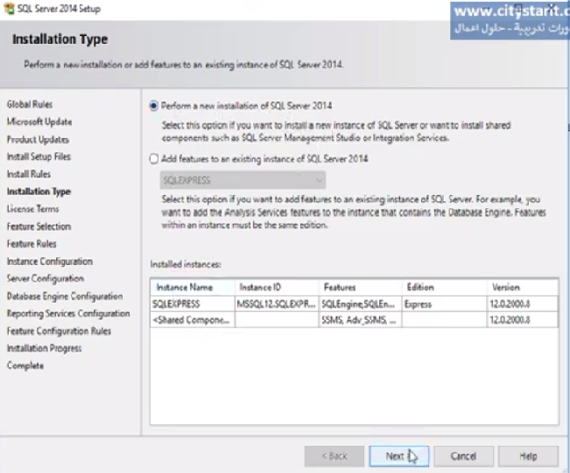Sort by Features column header
This screenshot has width=570, height=473.
pyautogui.click(x=360, y=288)
